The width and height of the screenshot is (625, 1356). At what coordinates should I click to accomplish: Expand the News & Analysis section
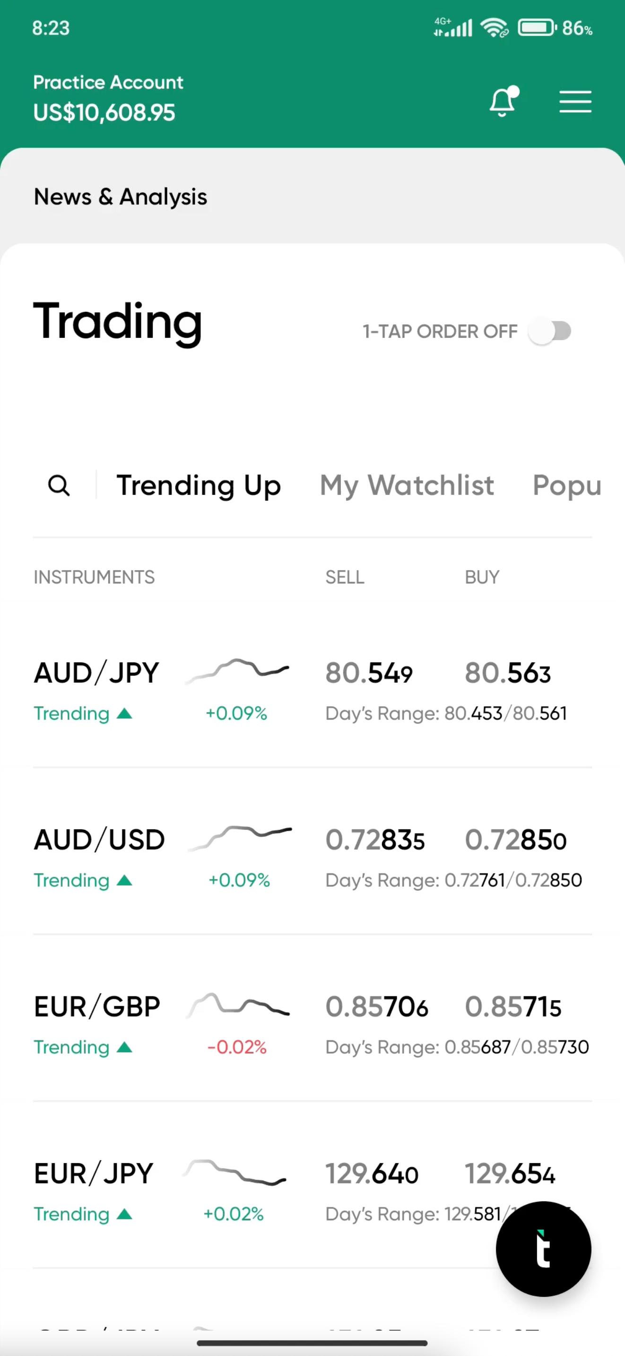(x=121, y=196)
